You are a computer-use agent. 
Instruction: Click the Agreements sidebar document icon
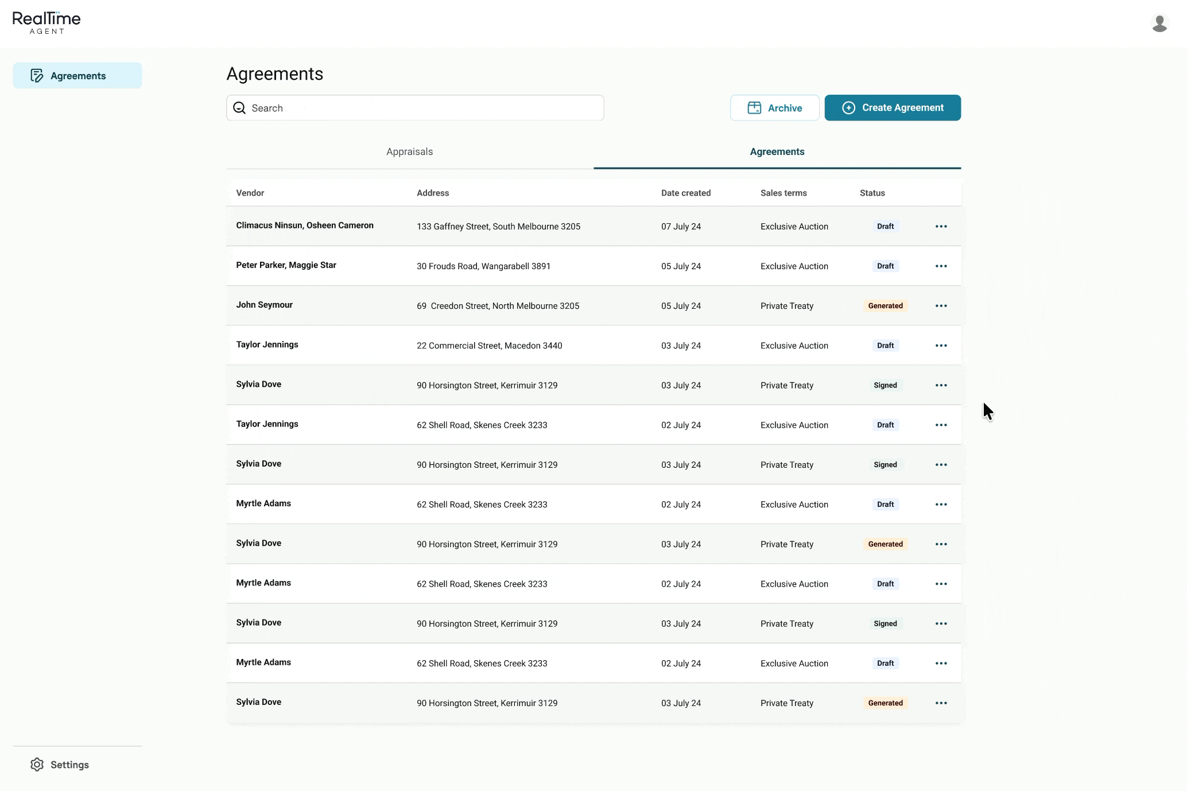tap(37, 76)
